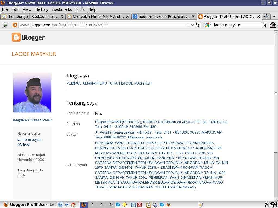Click the Jl. Perintis Kemerdekaan location link
Screen dimensions: 278x208
159,135
